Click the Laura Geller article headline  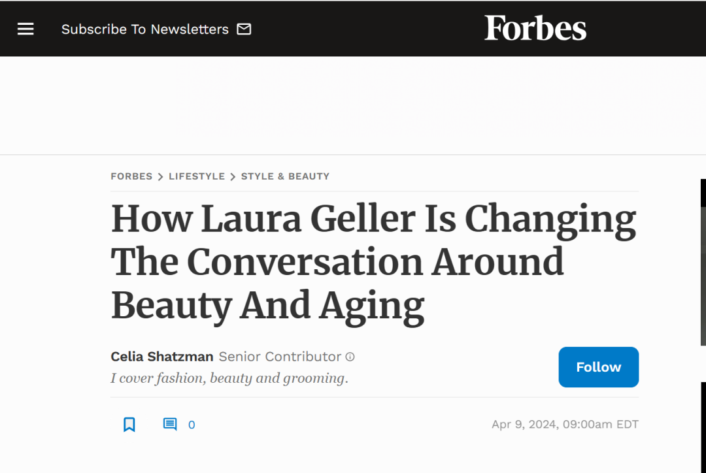pyautogui.click(x=373, y=262)
